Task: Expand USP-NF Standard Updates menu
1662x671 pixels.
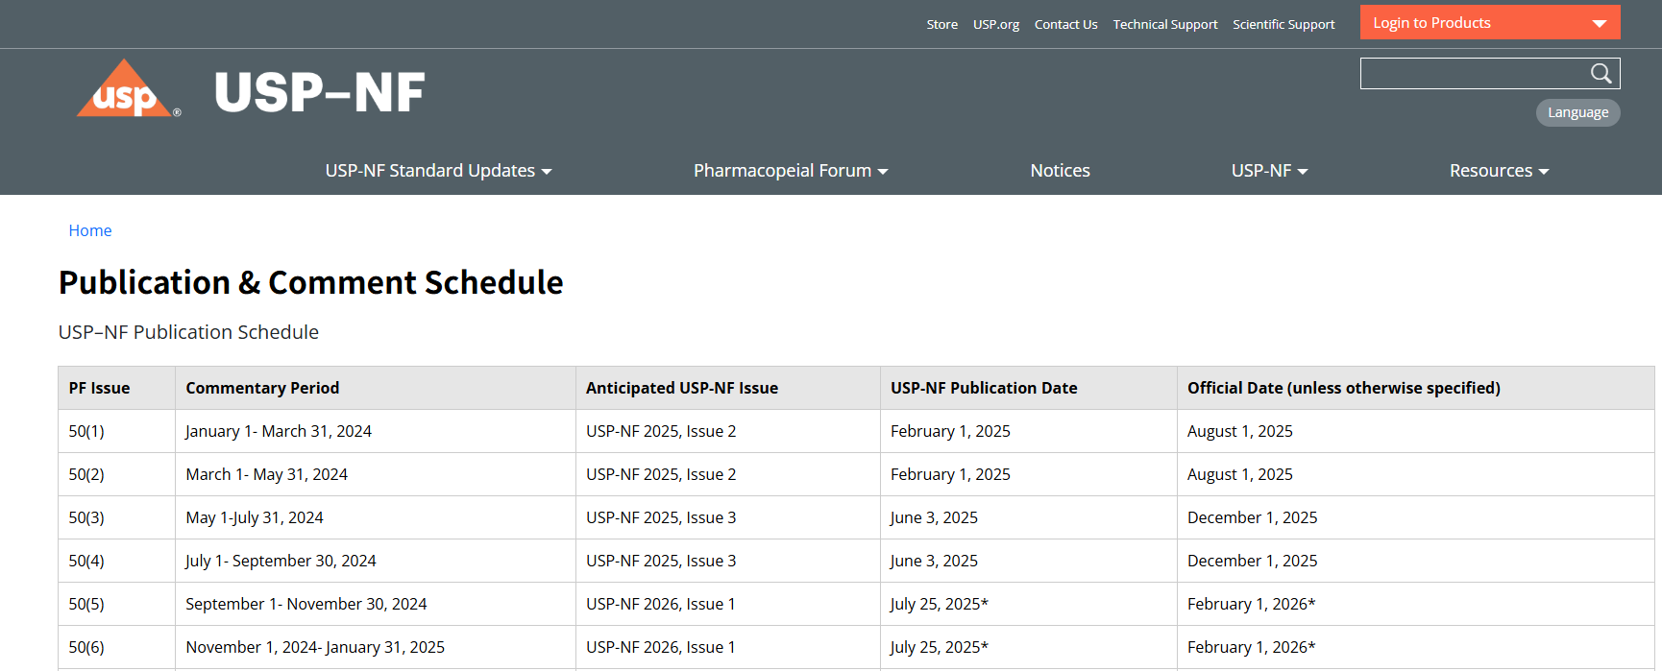Action: coord(438,171)
